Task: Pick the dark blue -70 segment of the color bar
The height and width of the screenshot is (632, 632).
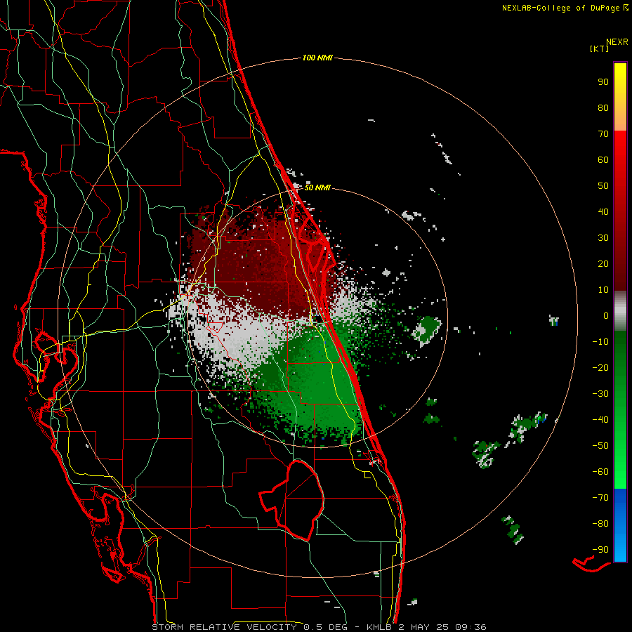Action: (x=620, y=498)
